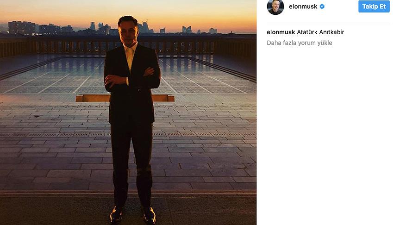Click the blue verified badge icon
Image resolution: width=400 pixels, height=225 pixels.
(323, 7)
